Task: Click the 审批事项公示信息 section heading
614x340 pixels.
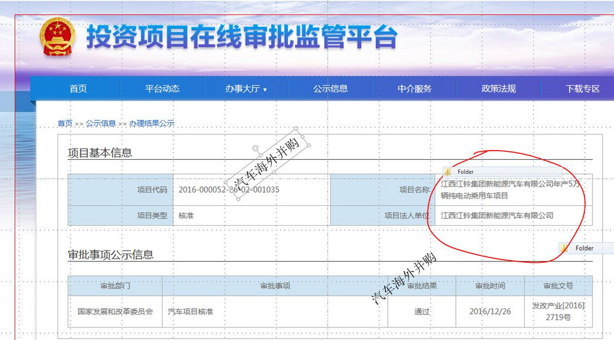Action: [111, 255]
